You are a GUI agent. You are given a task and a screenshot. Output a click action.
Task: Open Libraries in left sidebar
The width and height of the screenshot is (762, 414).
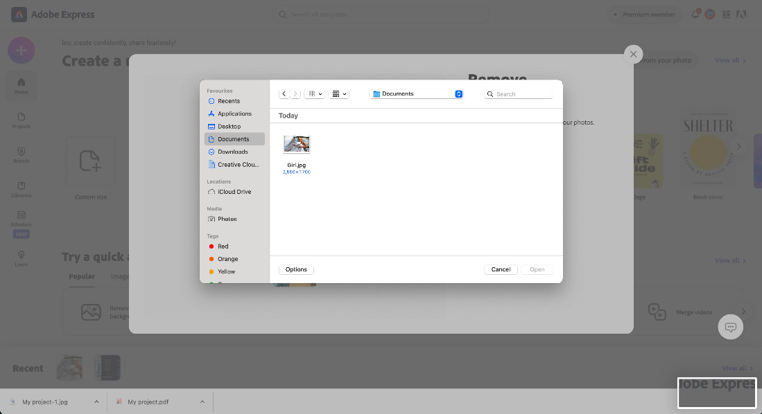[x=21, y=190]
